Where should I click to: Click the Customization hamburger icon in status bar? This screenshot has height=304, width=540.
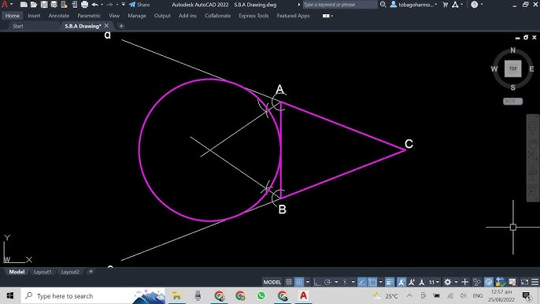(534, 282)
